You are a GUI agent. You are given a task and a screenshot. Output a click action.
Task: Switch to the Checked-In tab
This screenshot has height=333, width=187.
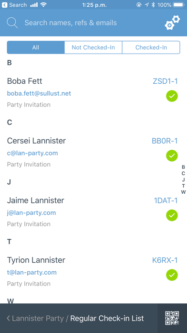[x=151, y=47]
